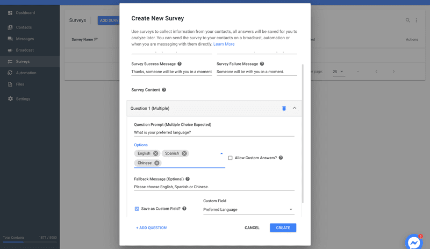This screenshot has height=249, width=430.
Task: Click the Automation sidebar icon
Action: click(10, 73)
